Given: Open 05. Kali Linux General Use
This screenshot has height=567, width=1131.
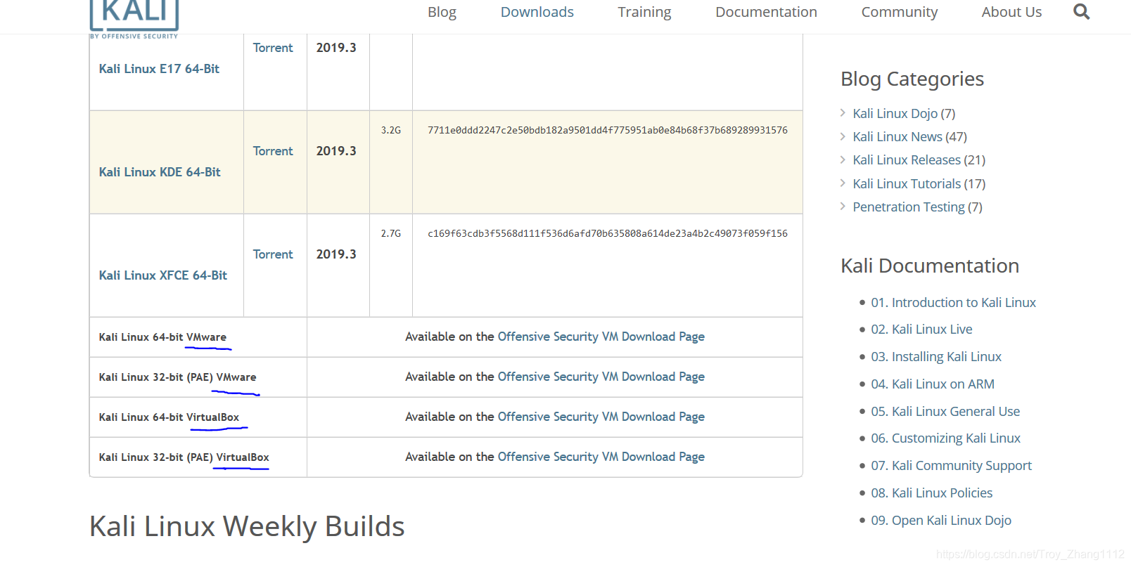Looking at the screenshot, I should (945, 411).
